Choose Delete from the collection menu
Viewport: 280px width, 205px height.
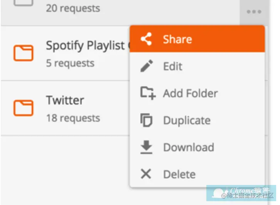[x=197, y=174]
